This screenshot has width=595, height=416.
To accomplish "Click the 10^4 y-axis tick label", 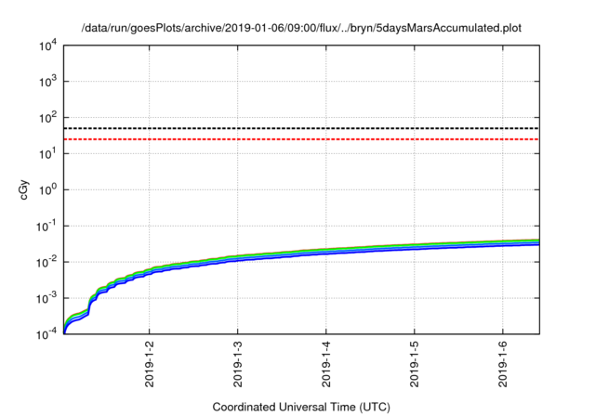I will point(47,46).
